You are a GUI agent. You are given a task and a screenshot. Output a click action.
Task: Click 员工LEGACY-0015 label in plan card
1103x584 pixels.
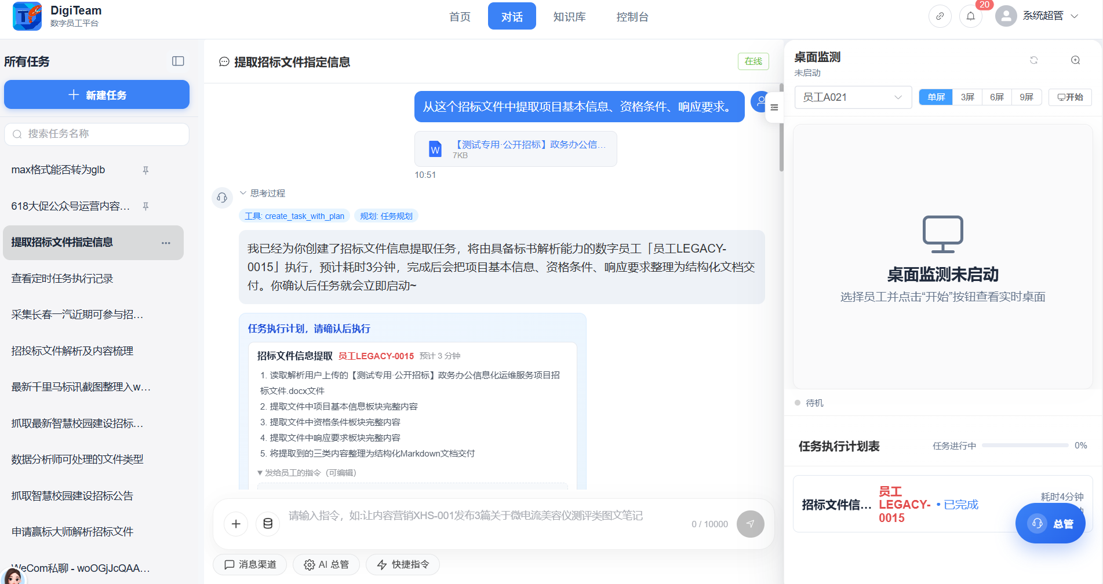(x=376, y=356)
